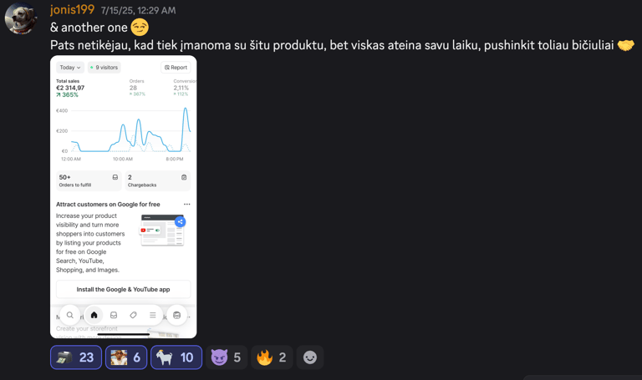Open the Report button
Screen dimensions: 642x380
pos(176,68)
